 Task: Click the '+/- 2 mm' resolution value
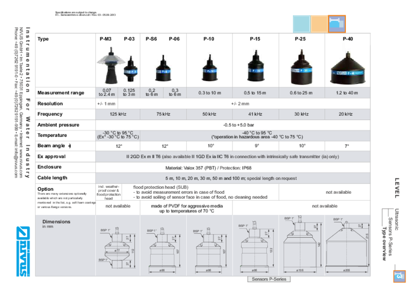pos(240,104)
